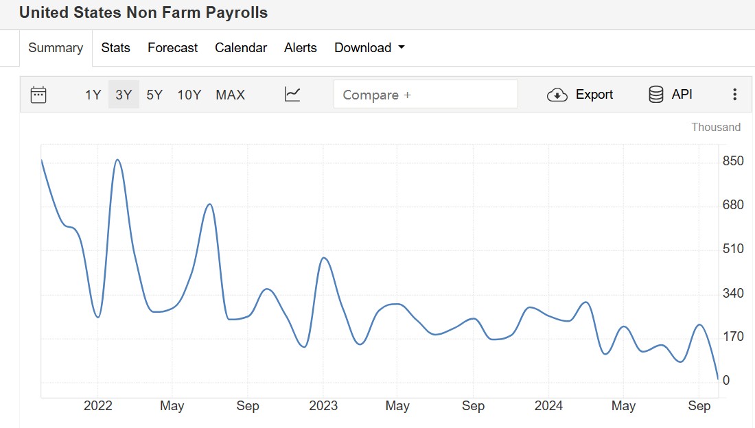Open the Summary tab
755x428 pixels.
pyautogui.click(x=56, y=48)
